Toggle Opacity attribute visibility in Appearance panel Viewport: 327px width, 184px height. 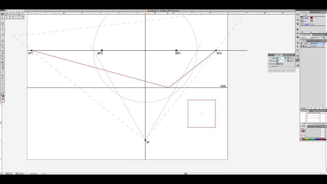(x=301, y=24)
